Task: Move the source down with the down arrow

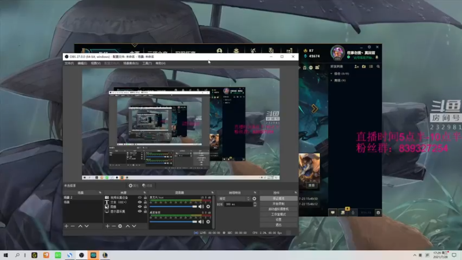Action: click(134, 226)
